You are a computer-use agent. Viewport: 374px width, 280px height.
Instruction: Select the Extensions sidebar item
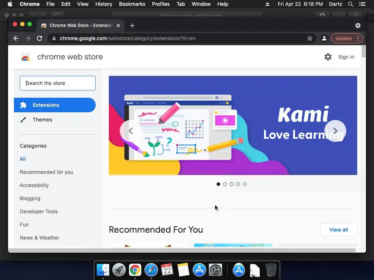55,105
